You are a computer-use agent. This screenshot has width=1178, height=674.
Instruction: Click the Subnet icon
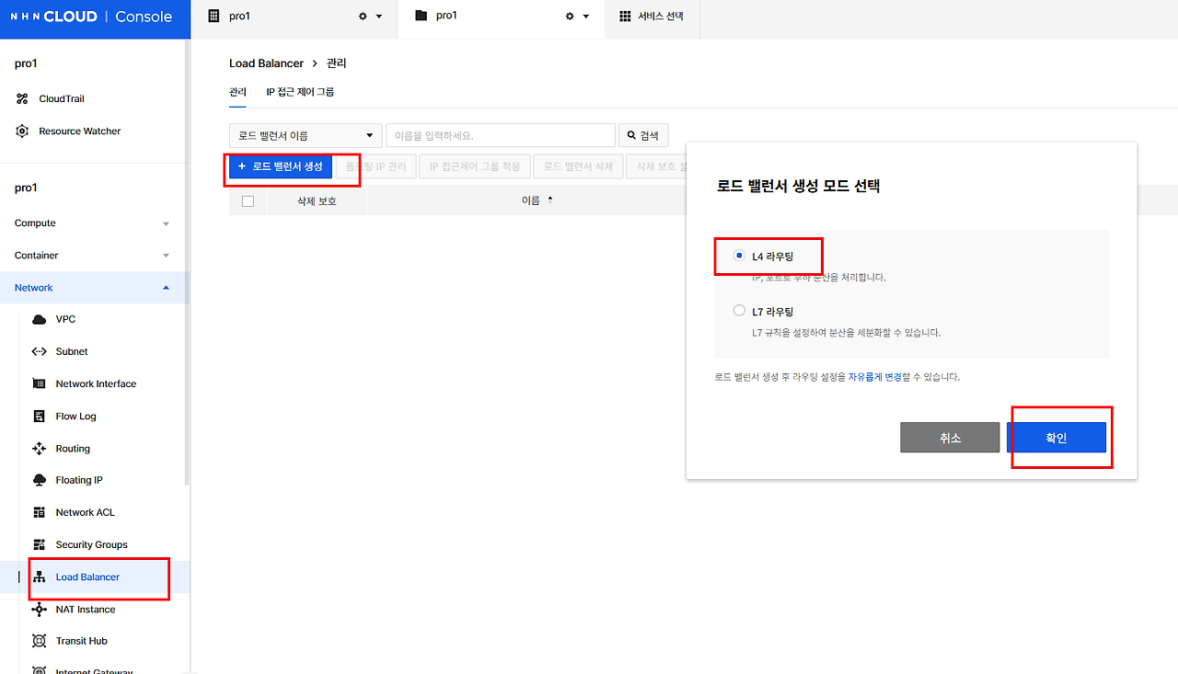(39, 351)
